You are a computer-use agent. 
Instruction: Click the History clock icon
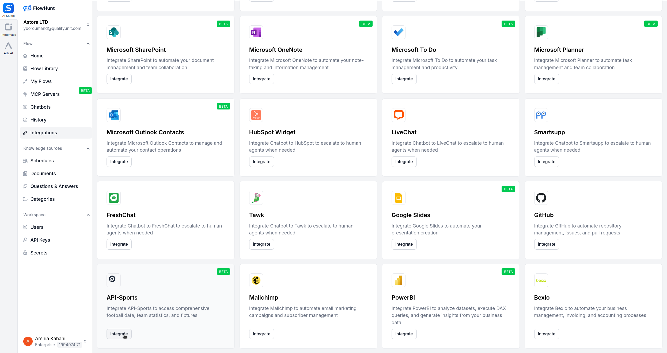point(25,120)
